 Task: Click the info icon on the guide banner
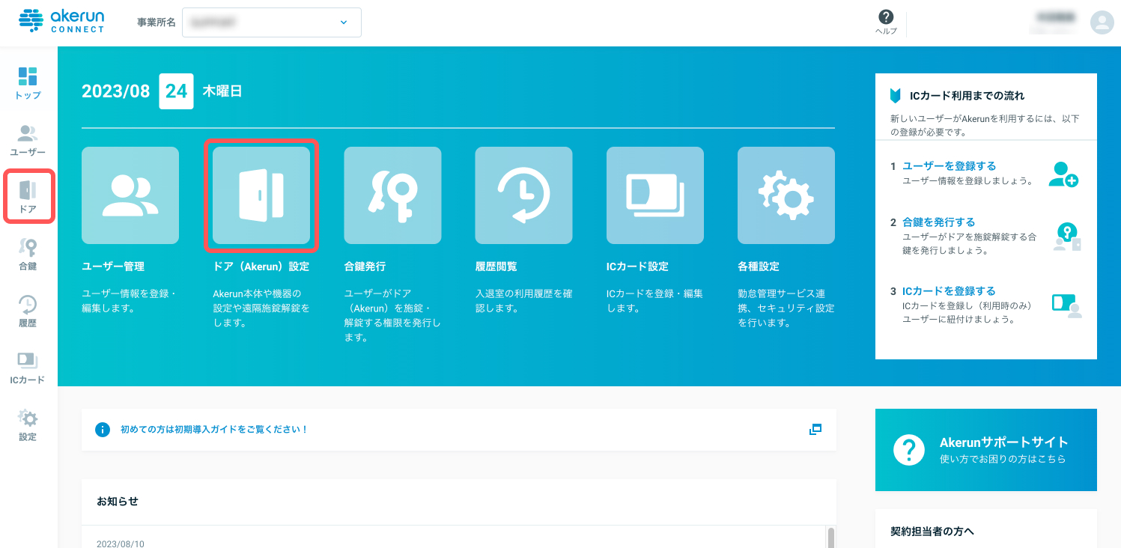(x=103, y=430)
